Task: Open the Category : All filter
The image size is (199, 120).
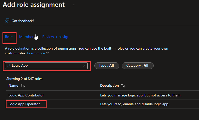Action: pos(137,66)
